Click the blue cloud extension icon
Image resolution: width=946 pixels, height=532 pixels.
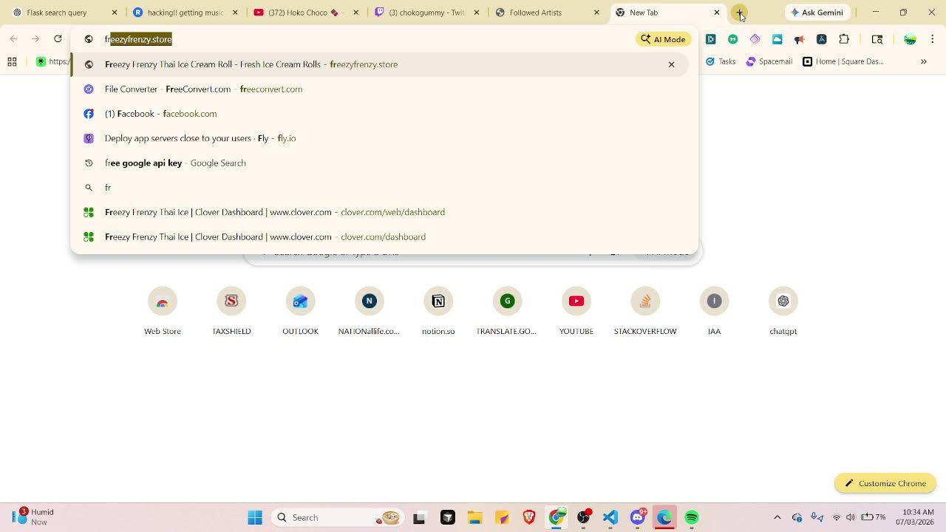tap(777, 39)
